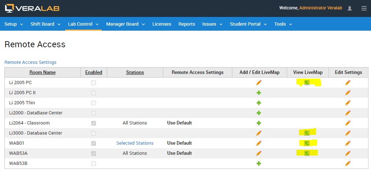Edit settings for WAB53A
The image size is (371, 175).
click(348, 153)
